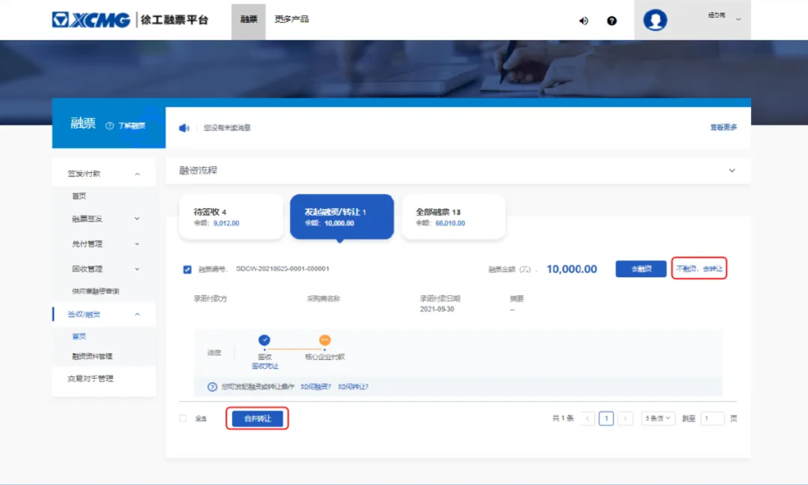Uncheck the checkbox for ticket SDCW-20210625-0001-000001

(x=187, y=270)
